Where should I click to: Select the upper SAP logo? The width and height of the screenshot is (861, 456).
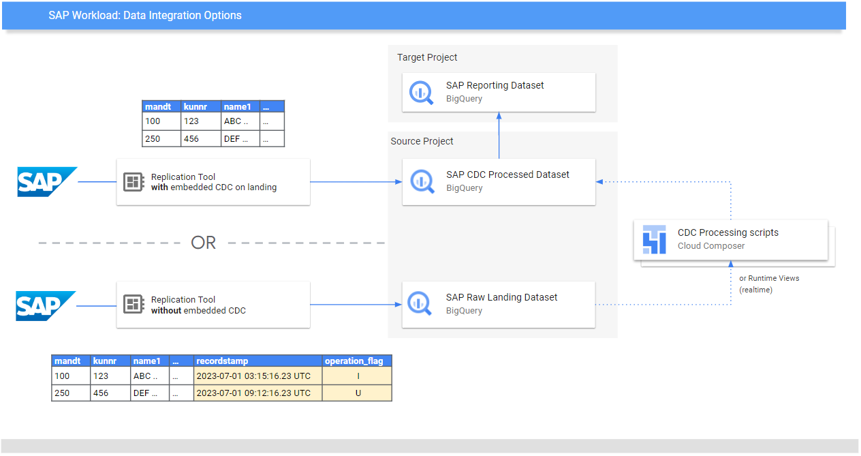click(46, 181)
